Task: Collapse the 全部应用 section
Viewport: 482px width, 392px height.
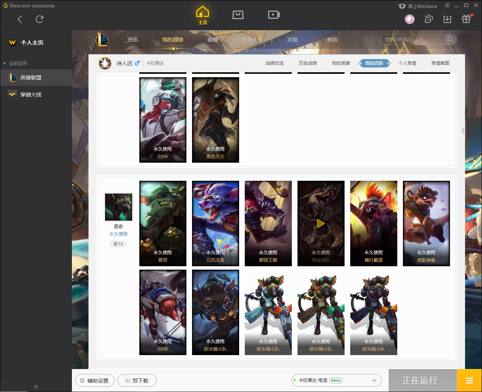Action: click(x=15, y=63)
